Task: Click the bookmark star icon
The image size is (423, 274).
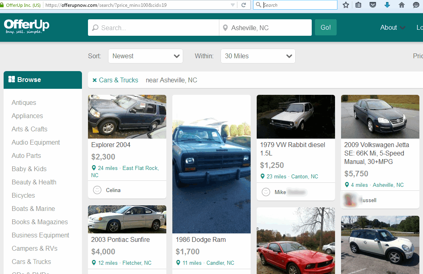Action: [345, 5]
